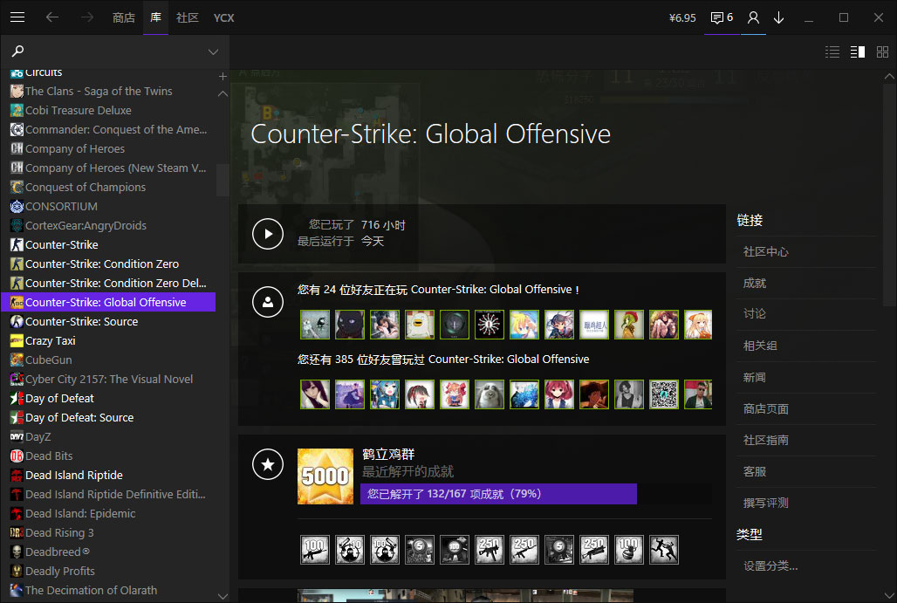
Task: Select The Decimation of Olarath entry
Action: [x=109, y=591]
